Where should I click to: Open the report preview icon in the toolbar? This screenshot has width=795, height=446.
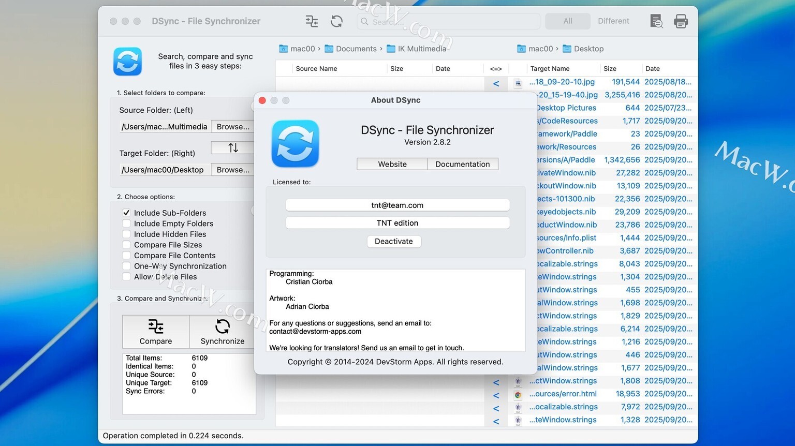[x=656, y=21]
